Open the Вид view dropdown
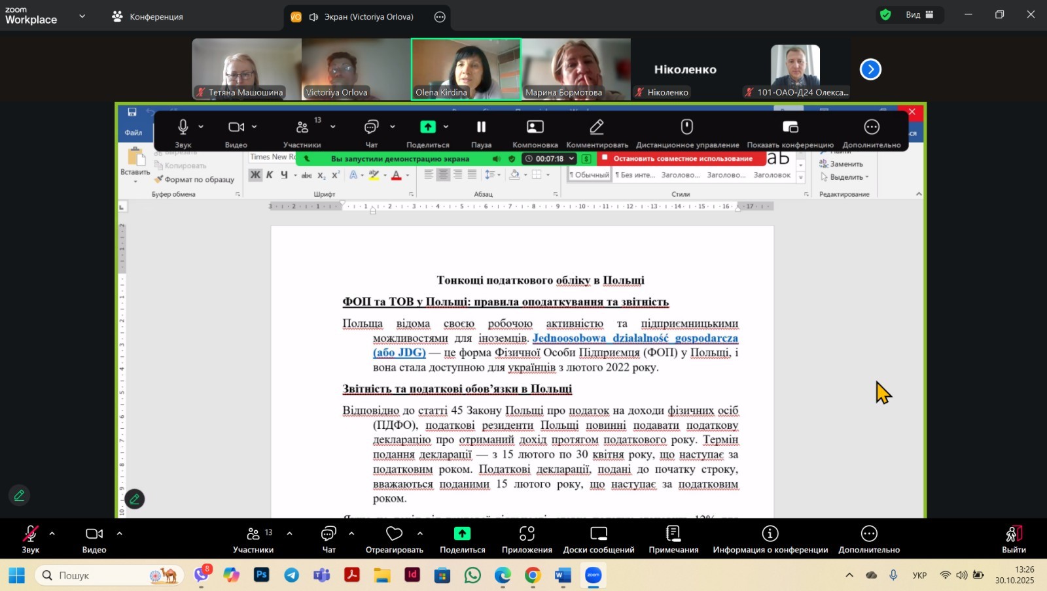The image size is (1047, 591). click(919, 15)
